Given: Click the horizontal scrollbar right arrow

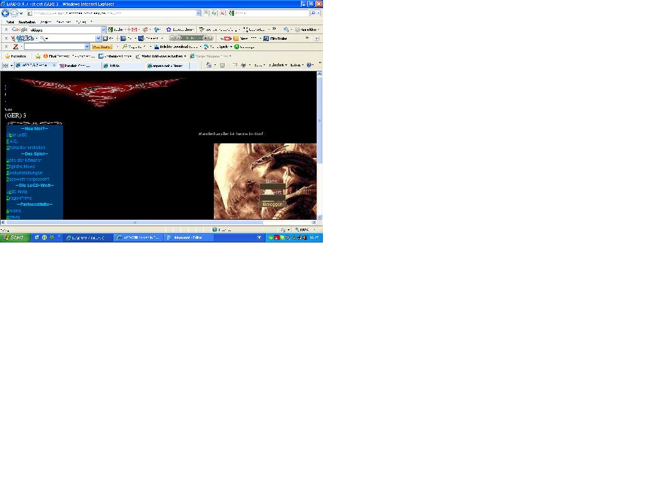Looking at the screenshot, I should (314, 222).
